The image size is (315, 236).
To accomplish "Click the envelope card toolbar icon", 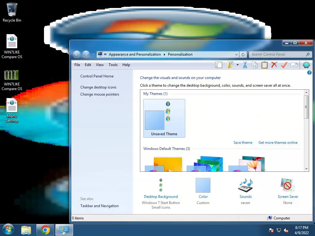I will 294,65.
